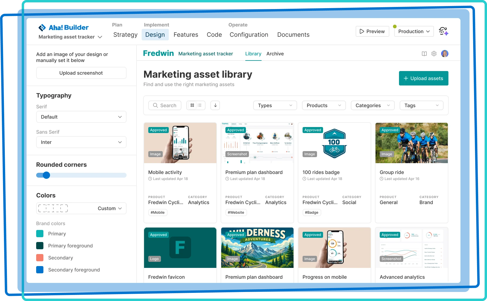Click the sort direction arrow button
This screenshot has width=487, height=301.
point(215,105)
